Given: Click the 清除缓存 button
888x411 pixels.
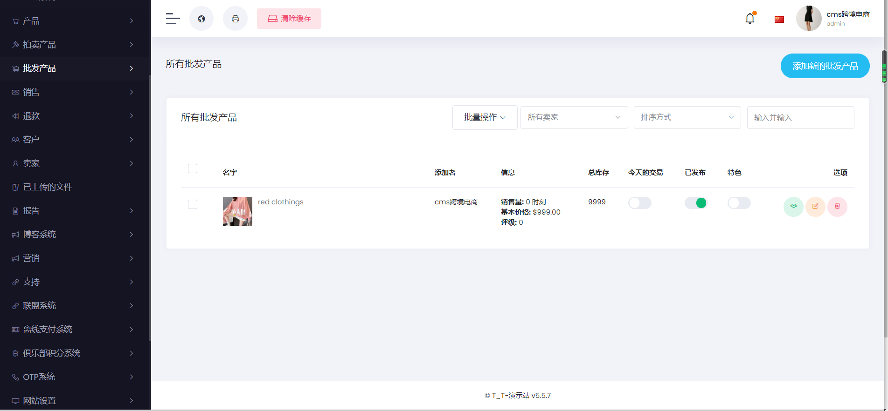Looking at the screenshot, I should coord(289,19).
